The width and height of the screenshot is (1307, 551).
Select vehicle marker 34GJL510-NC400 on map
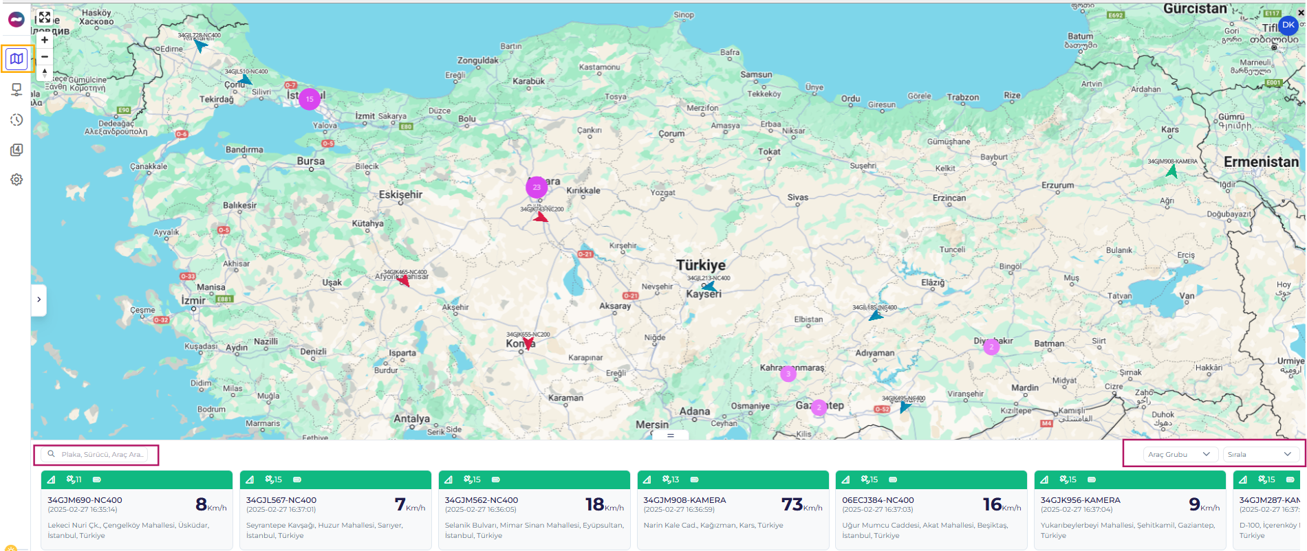[x=245, y=80]
